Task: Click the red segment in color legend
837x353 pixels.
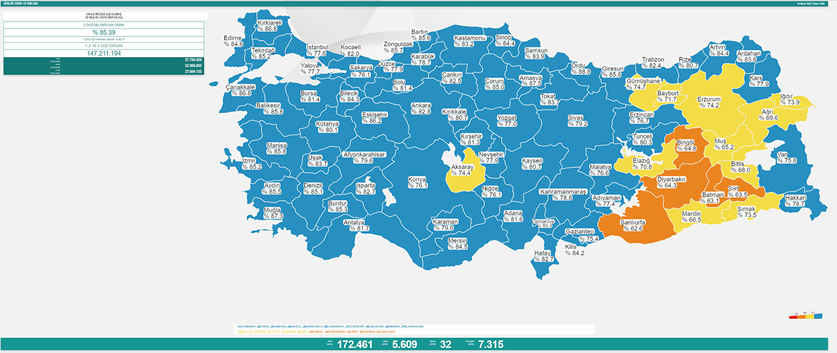Action: [x=793, y=317]
